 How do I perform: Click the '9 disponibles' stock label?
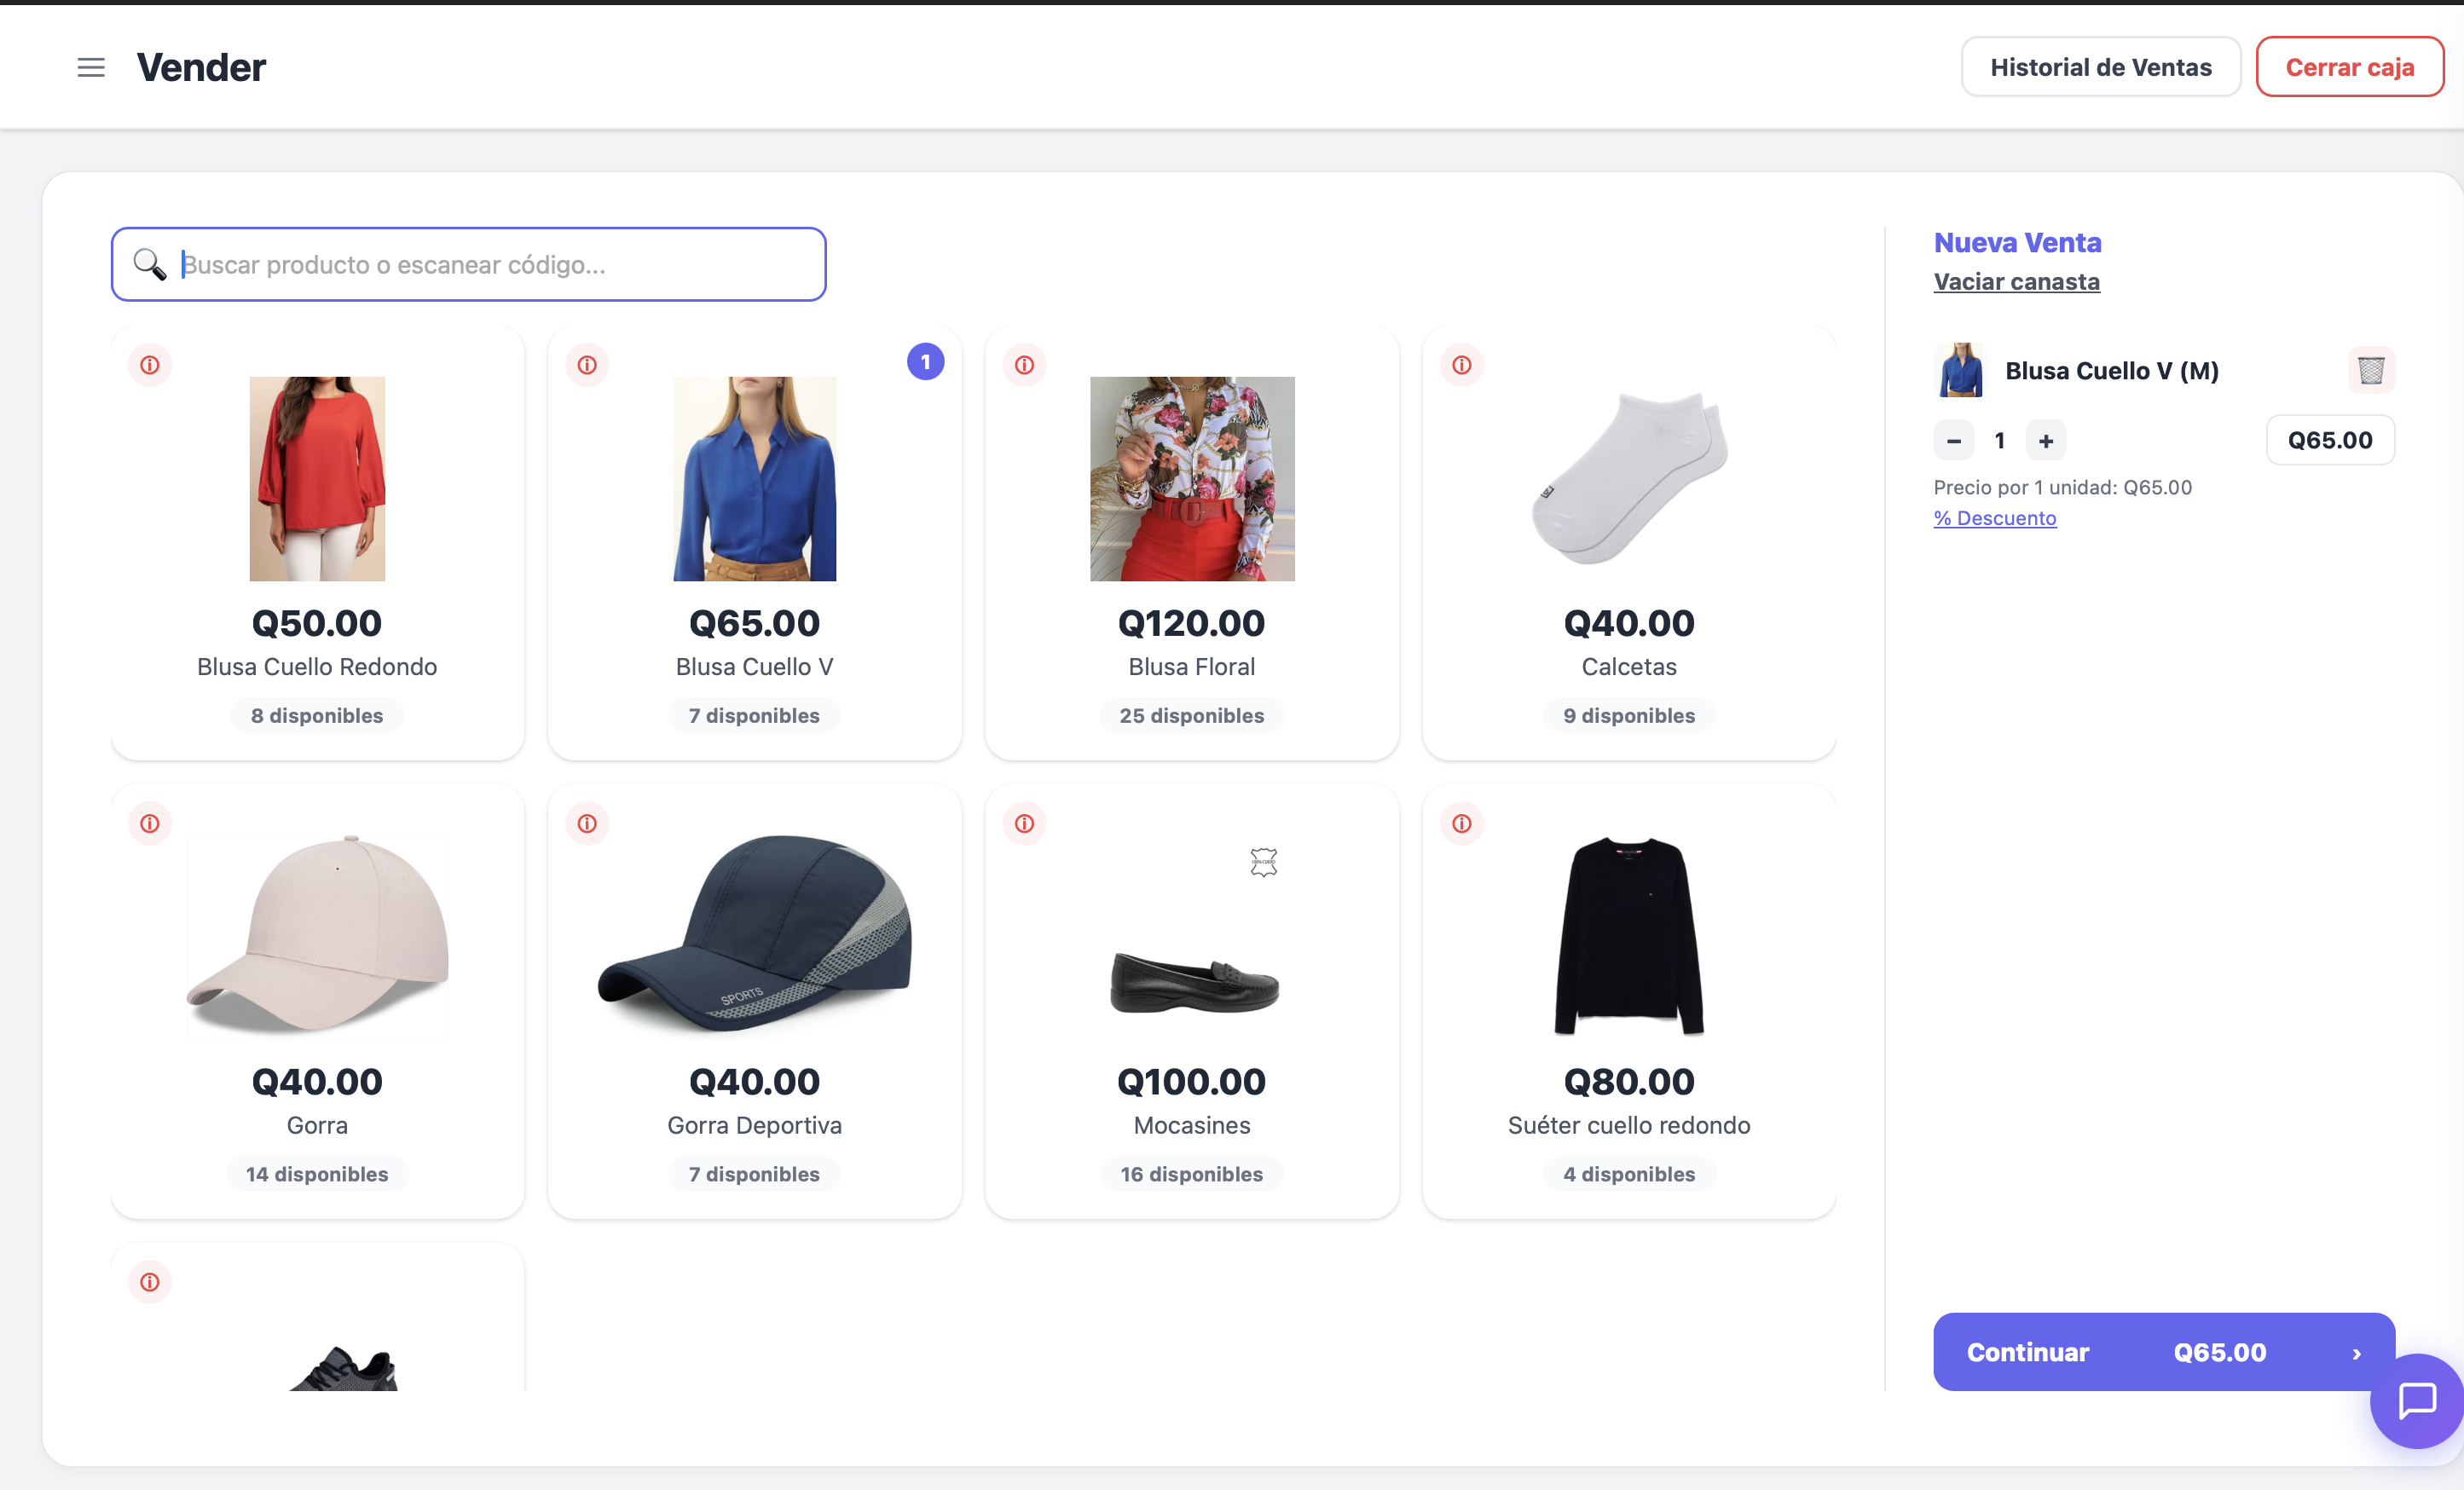coord(1628,715)
